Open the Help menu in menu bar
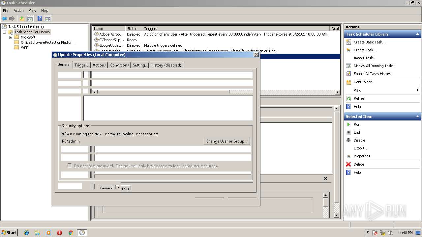 45,11
